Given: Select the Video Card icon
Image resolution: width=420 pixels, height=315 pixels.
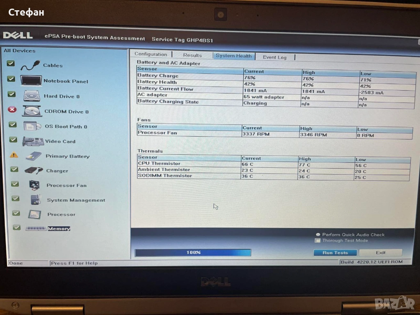Looking at the screenshot, I should click(x=33, y=141).
